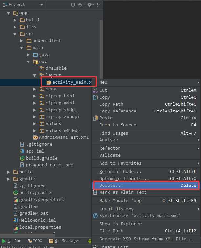Switch to the TODO tool window
Screen dimensions: 201x248
click(35, 241)
